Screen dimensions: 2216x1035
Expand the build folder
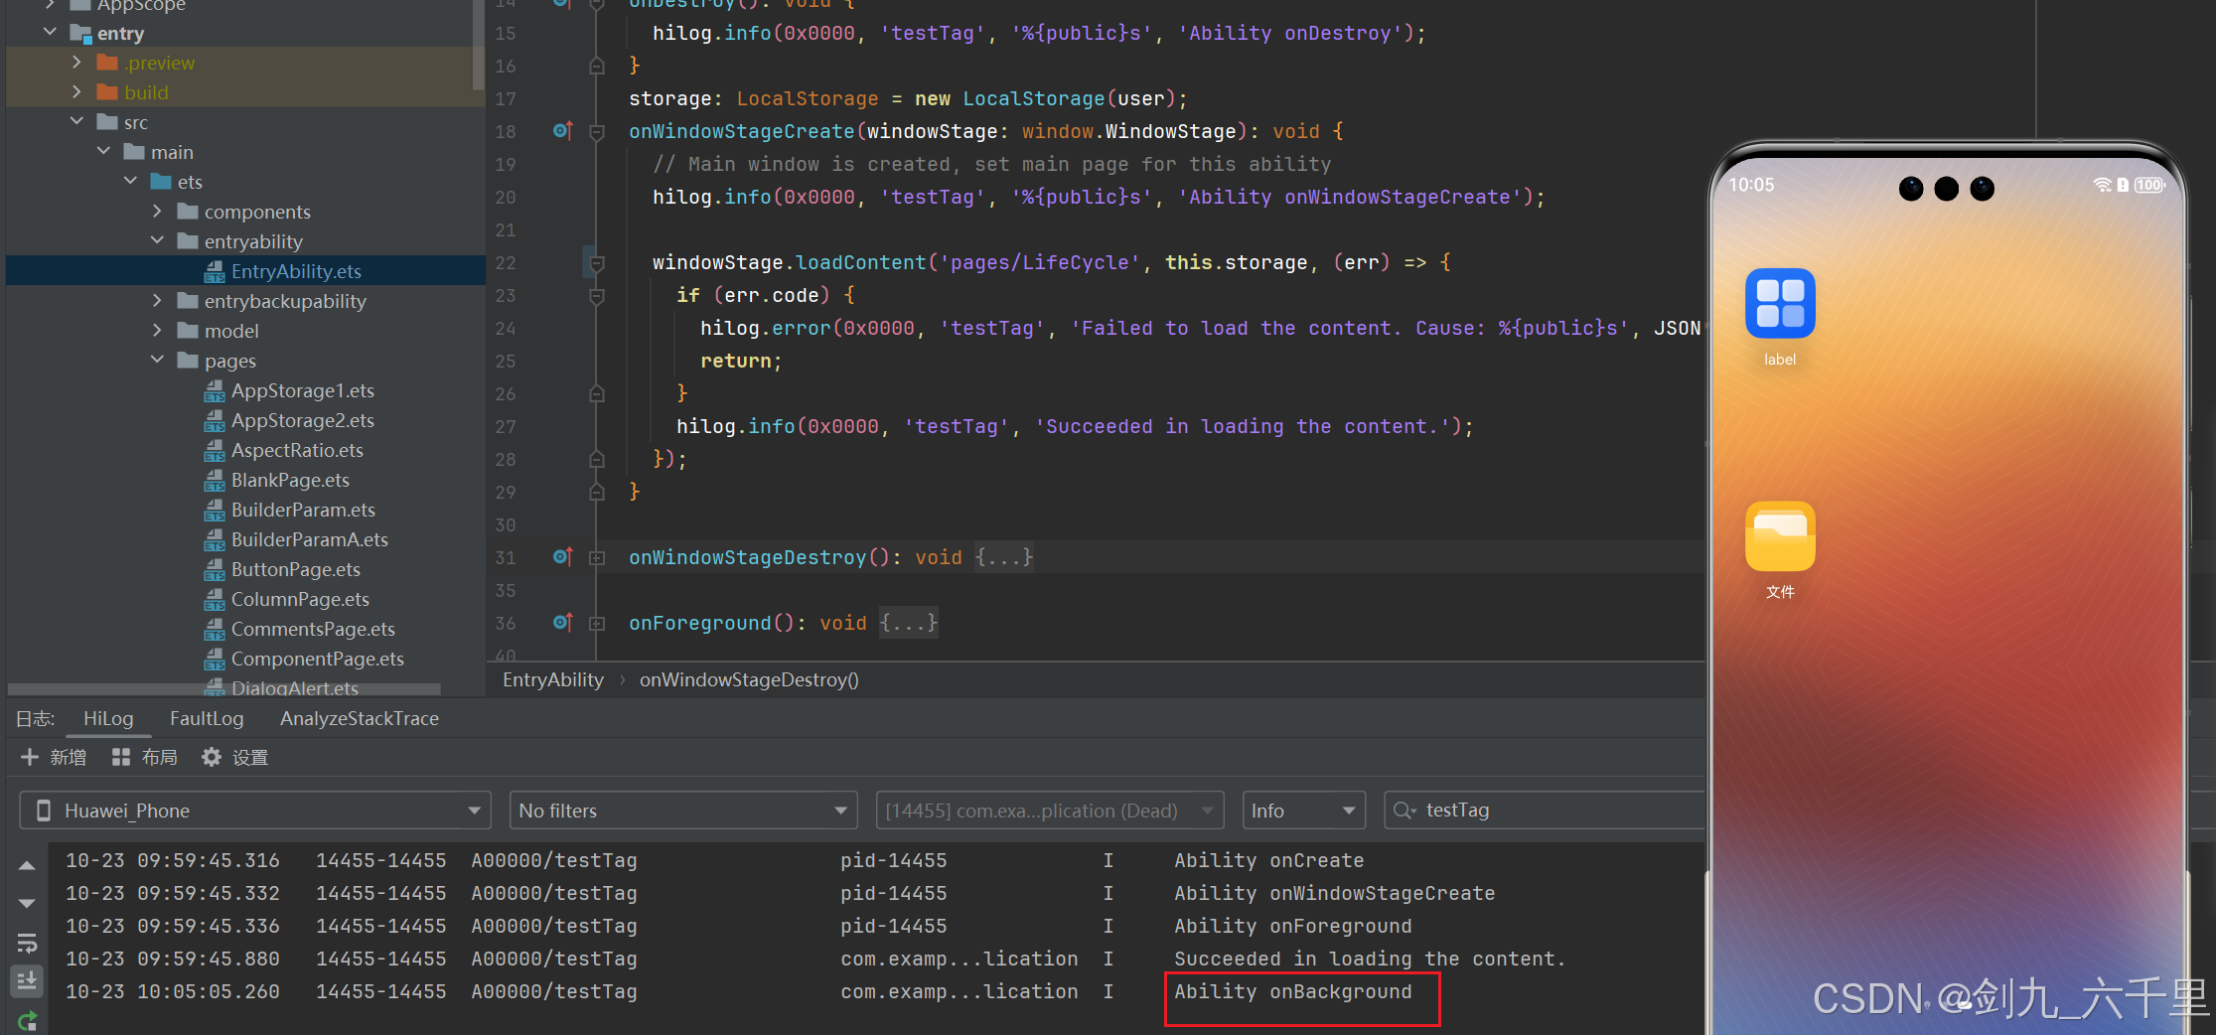pos(76,92)
